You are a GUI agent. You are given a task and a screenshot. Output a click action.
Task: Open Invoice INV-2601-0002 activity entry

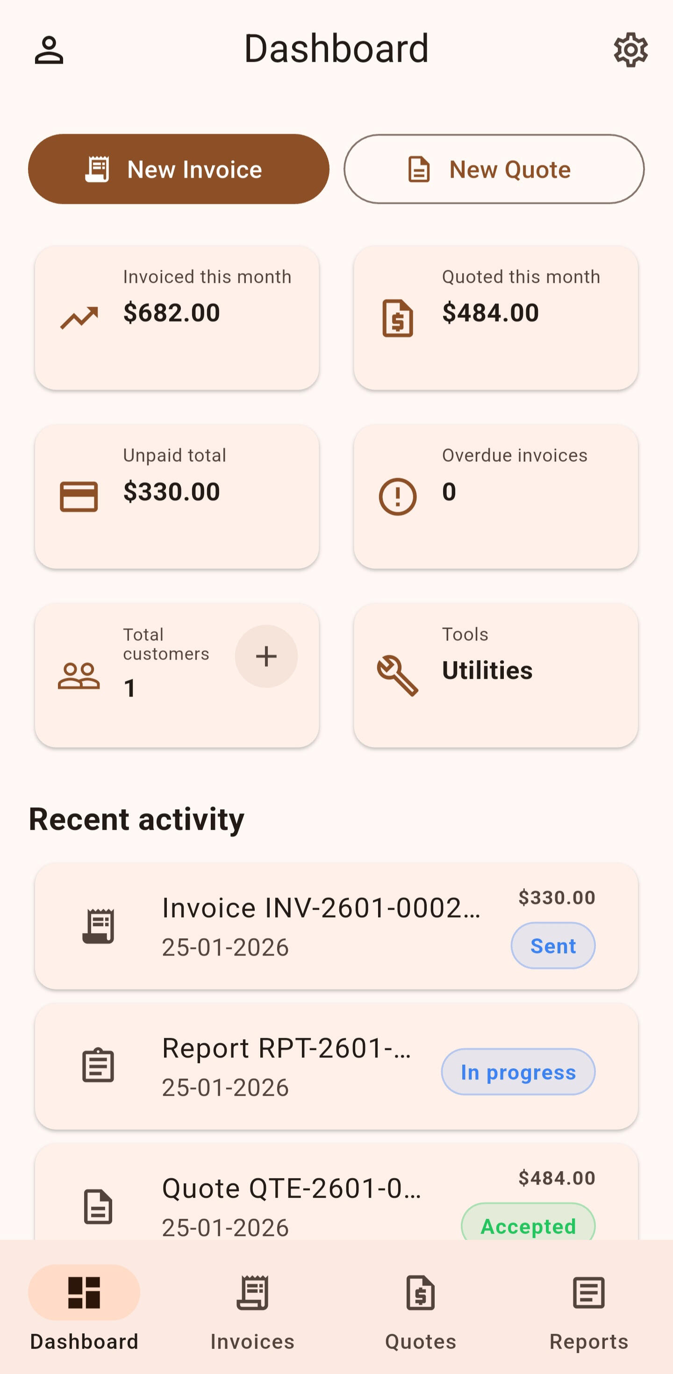point(320,926)
